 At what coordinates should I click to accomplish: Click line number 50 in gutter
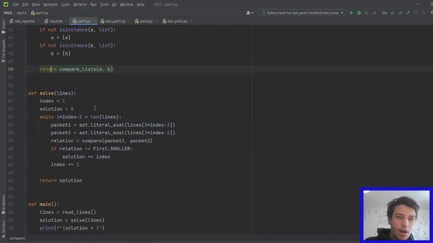coord(11,69)
